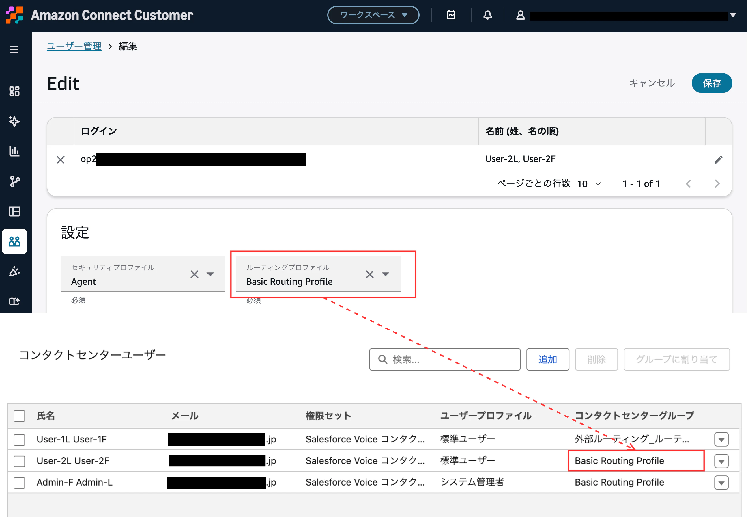748x517 pixels.
Task: Toggle the select-all checkbox in user table
Action: pos(19,416)
